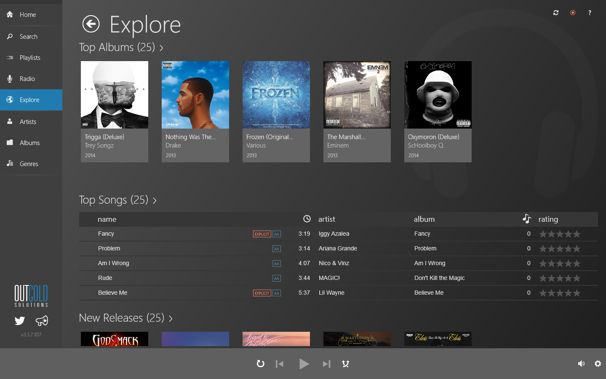This screenshot has height=379, width=606.
Task: Open Albums in the sidebar
Action: [x=31, y=143]
